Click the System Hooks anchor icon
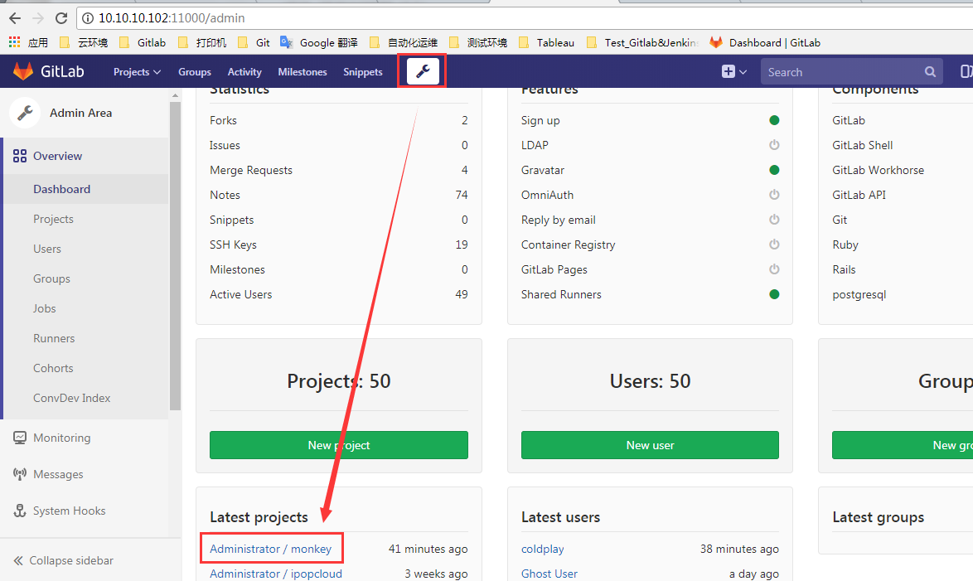Screen dimensions: 973x581 20,511
